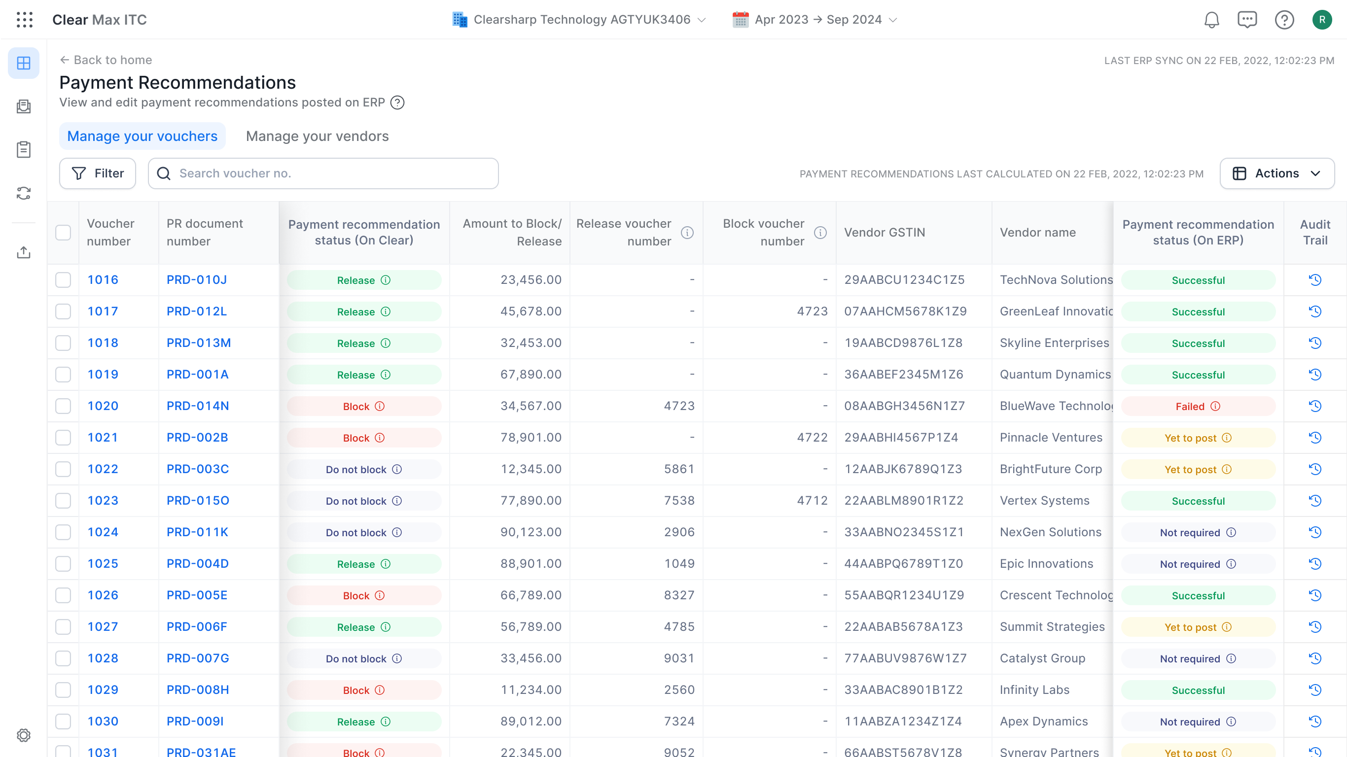Click info icon on Block status for 1021
This screenshot has width=1347, height=757.
click(380, 438)
